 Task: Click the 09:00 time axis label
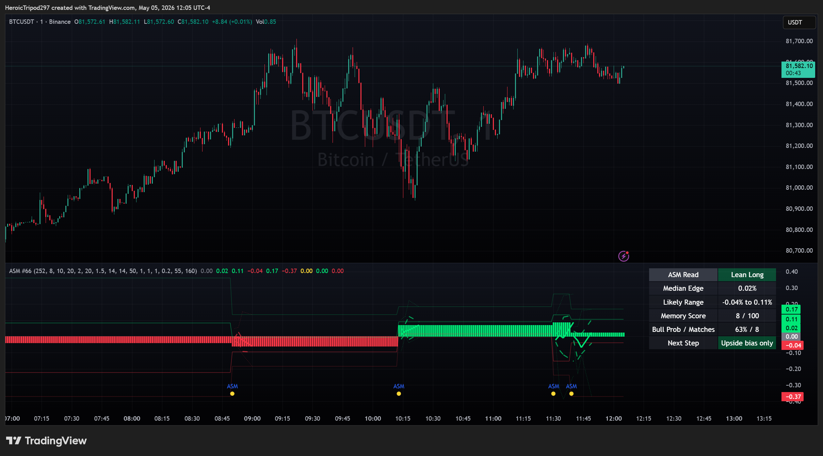[252, 419]
